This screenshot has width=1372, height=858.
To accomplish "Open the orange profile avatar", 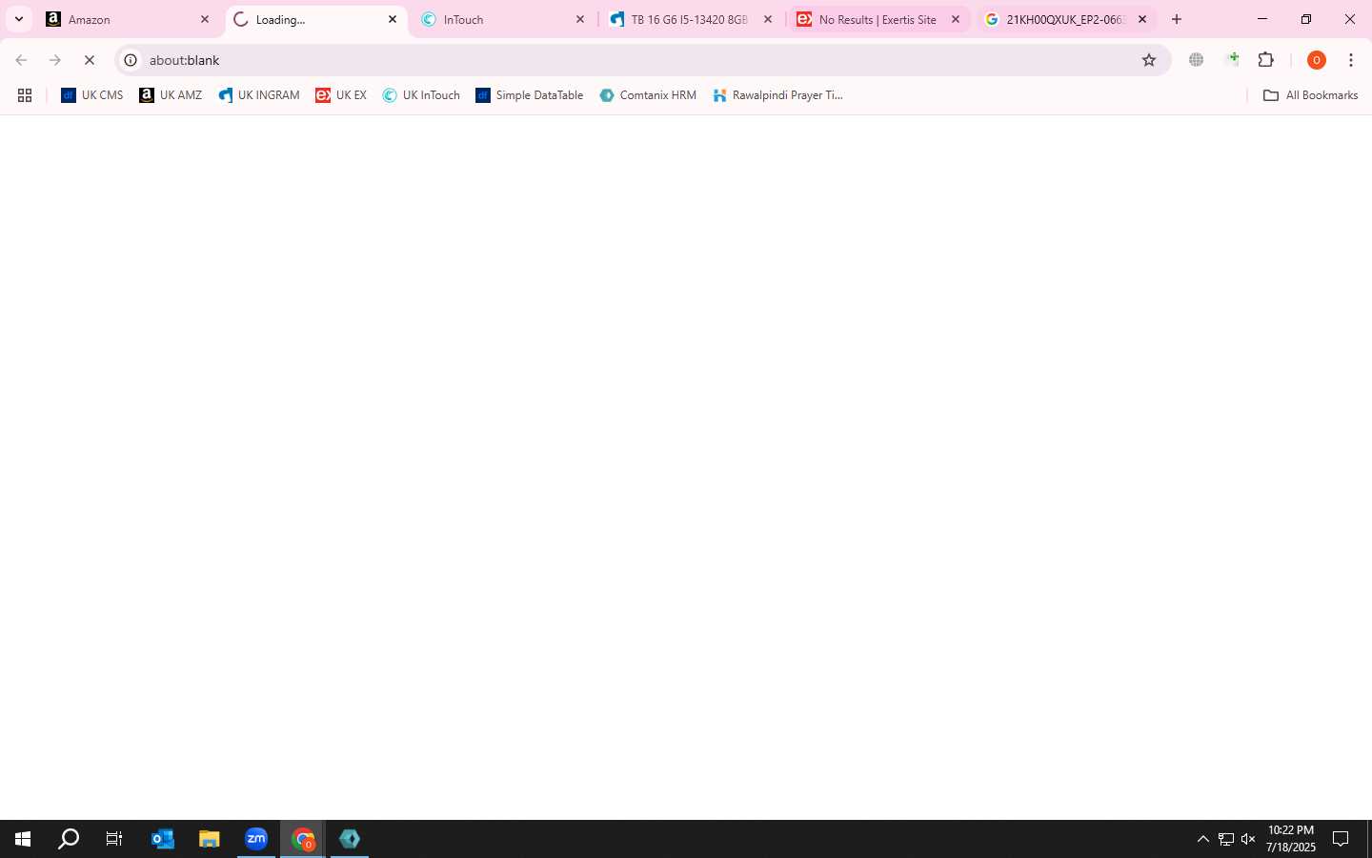I will pyautogui.click(x=1317, y=60).
